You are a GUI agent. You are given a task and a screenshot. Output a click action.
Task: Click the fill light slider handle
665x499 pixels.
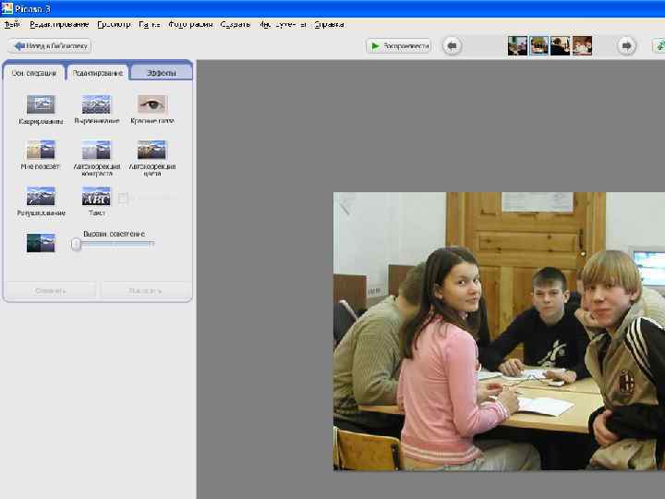tap(76, 244)
